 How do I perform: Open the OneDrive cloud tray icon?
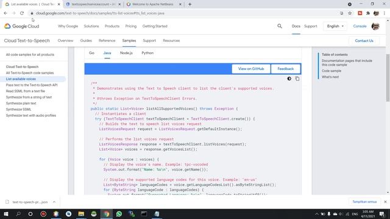335,214
